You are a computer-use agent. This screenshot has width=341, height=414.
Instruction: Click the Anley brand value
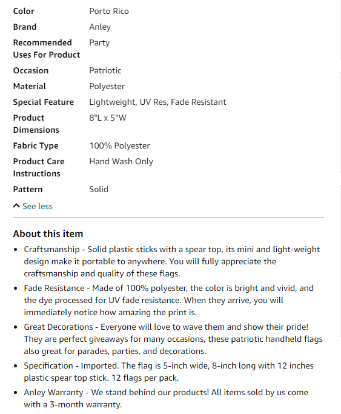click(100, 27)
